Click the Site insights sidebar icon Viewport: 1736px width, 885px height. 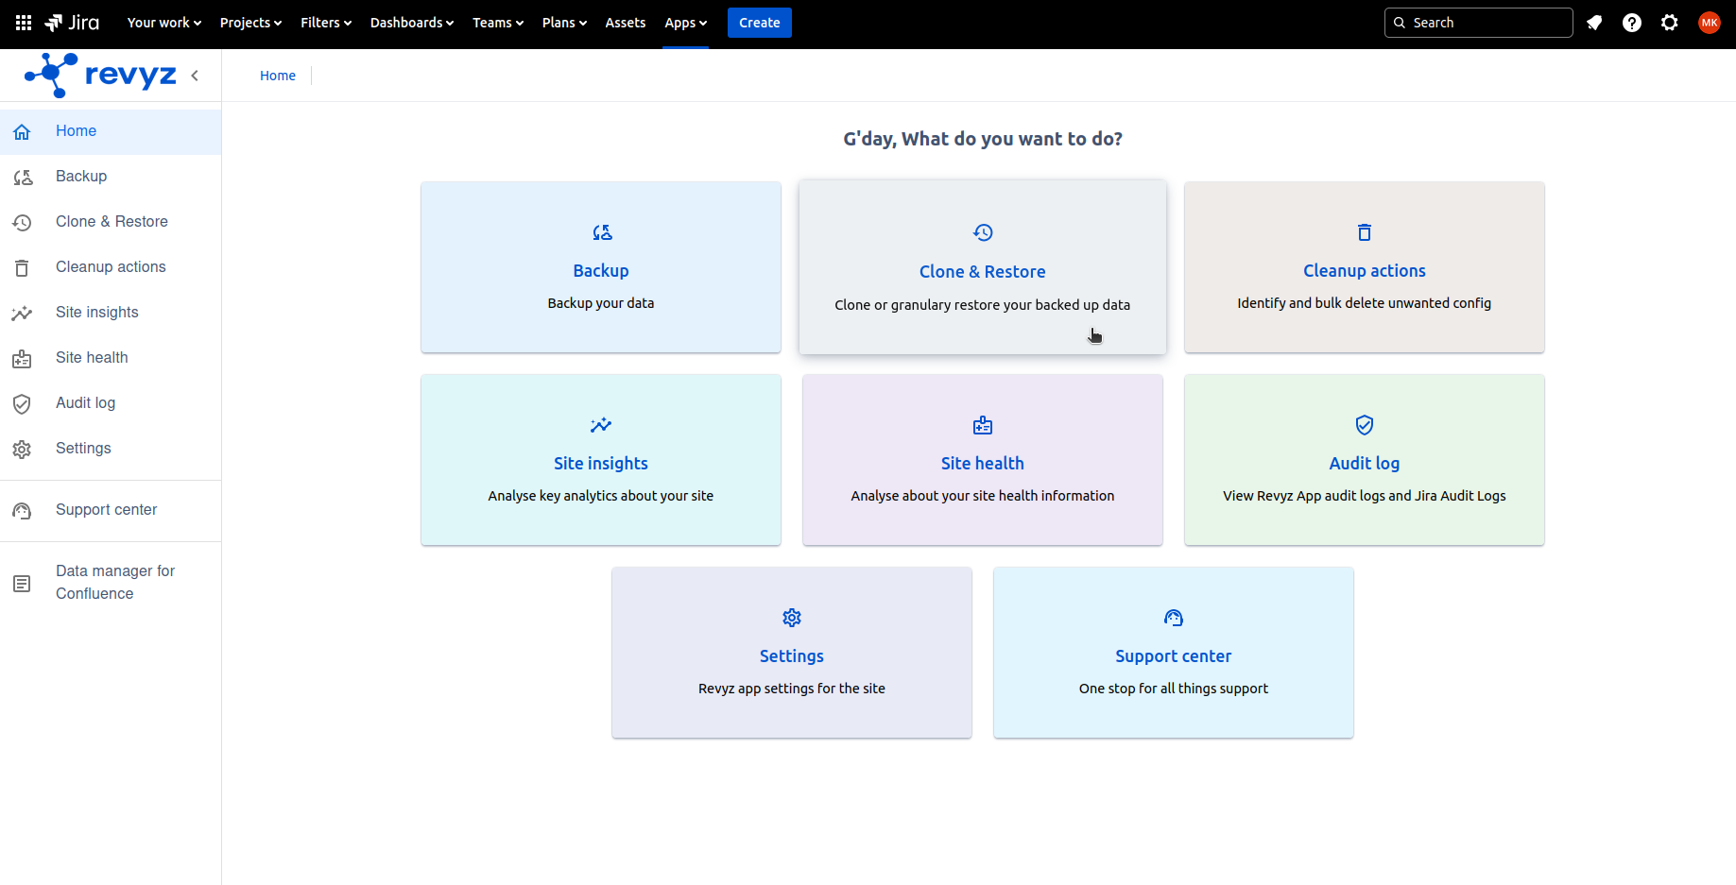point(23,313)
